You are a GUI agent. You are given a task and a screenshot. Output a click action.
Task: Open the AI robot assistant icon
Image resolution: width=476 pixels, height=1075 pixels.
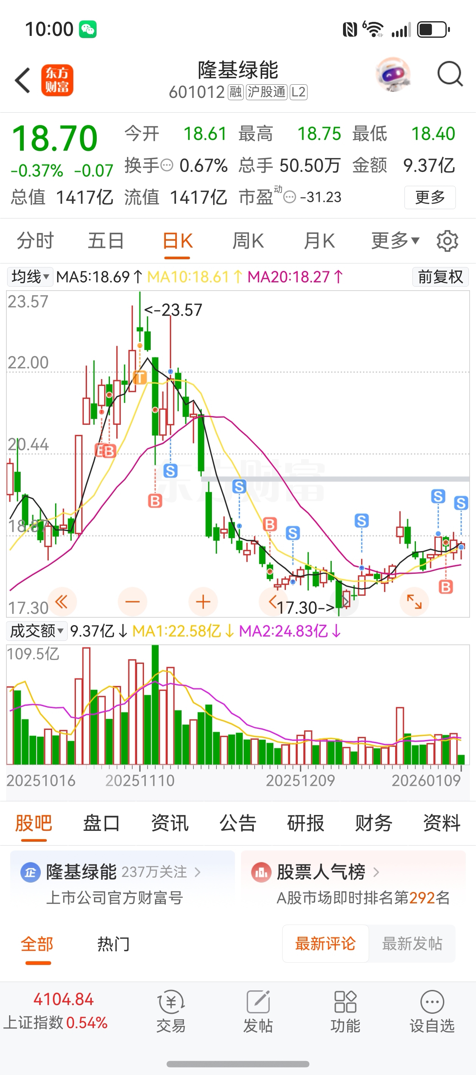click(393, 74)
